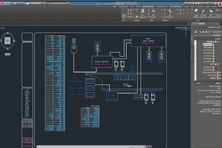The height and width of the screenshot is (148, 222).
Task: Expand the last closed project in the tree
Action: [220, 78]
